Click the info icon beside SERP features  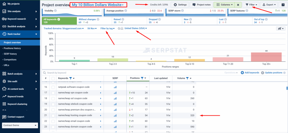(x=247, y=11)
